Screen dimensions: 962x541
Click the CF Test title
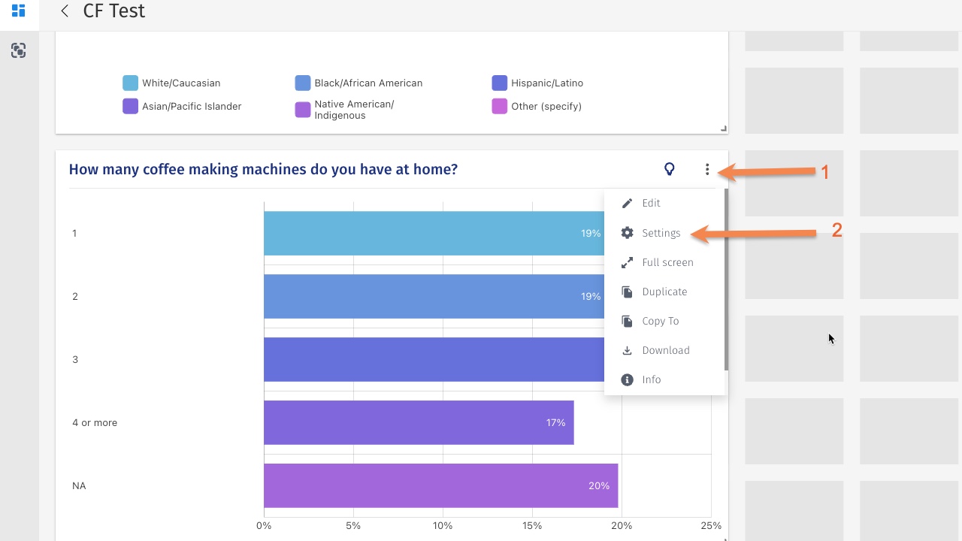pyautogui.click(x=113, y=11)
